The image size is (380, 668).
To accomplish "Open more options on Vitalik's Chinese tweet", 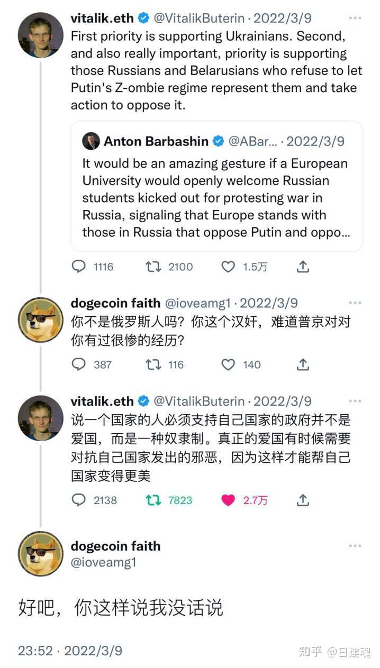I will tap(355, 401).
